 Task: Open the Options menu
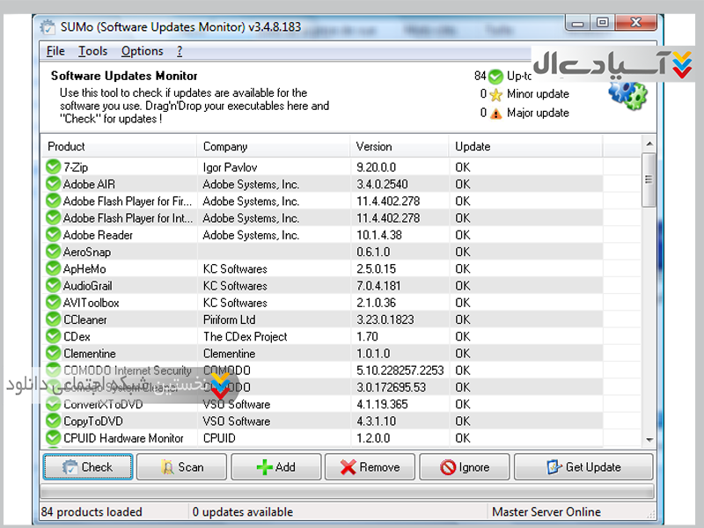pos(143,51)
